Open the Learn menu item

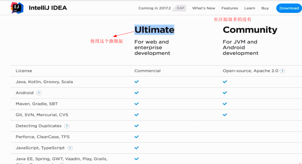click(250, 8)
